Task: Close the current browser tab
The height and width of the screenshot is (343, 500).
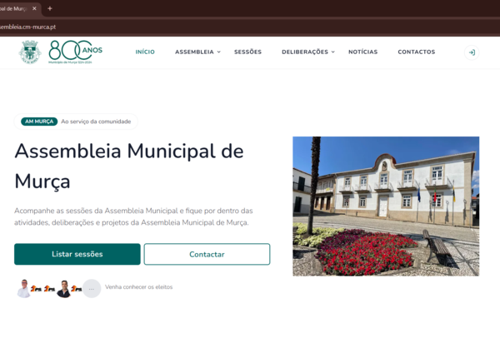Action: click(x=34, y=8)
